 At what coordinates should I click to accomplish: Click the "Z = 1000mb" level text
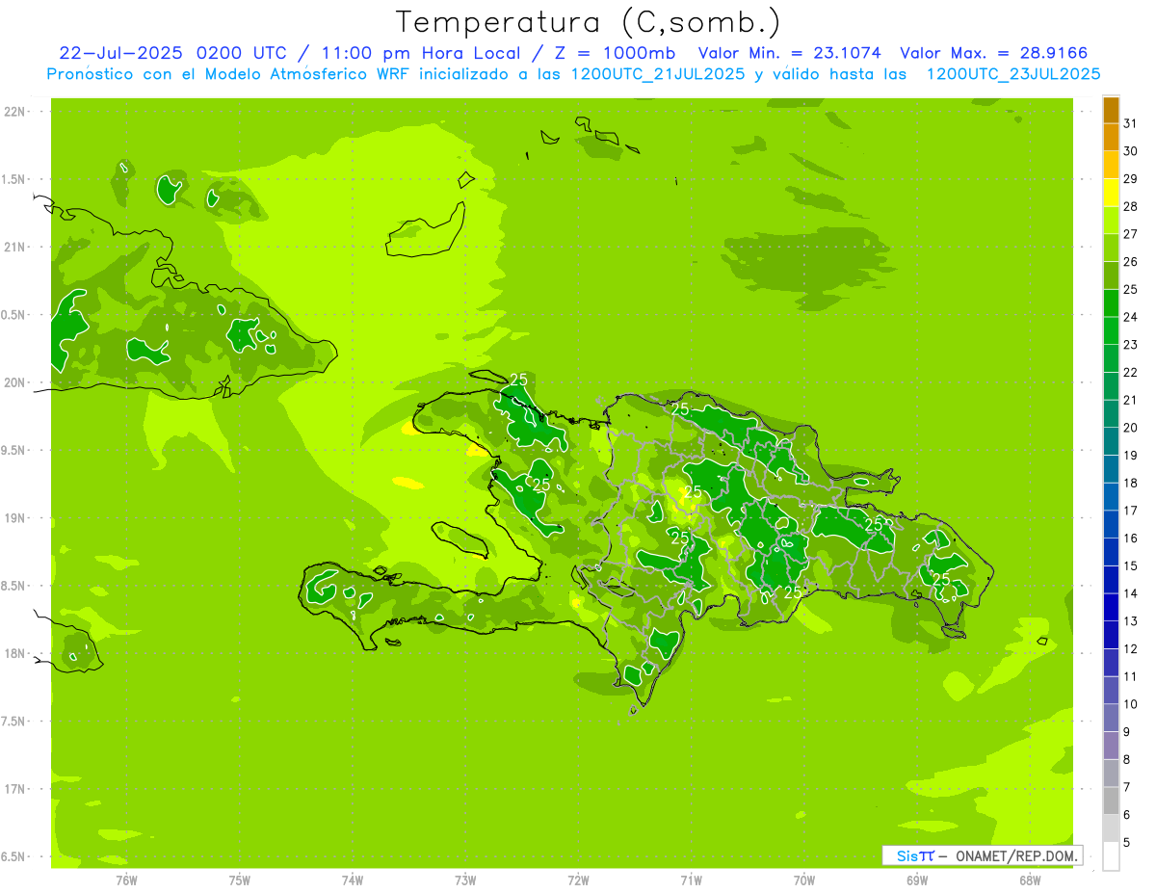click(616, 53)
